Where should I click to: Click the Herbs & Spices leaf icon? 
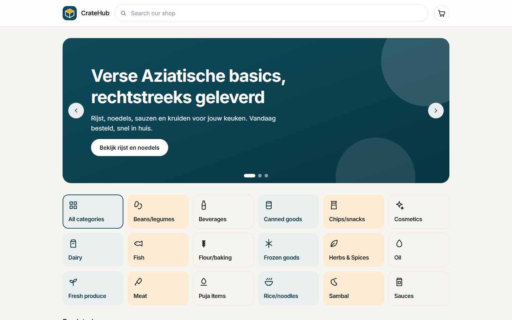[334, 244]
